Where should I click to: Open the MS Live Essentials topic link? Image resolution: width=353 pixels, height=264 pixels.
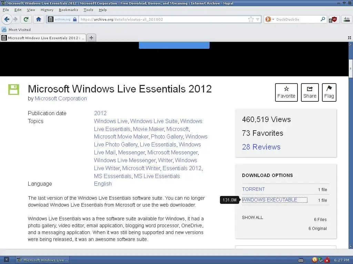(157, 176)
